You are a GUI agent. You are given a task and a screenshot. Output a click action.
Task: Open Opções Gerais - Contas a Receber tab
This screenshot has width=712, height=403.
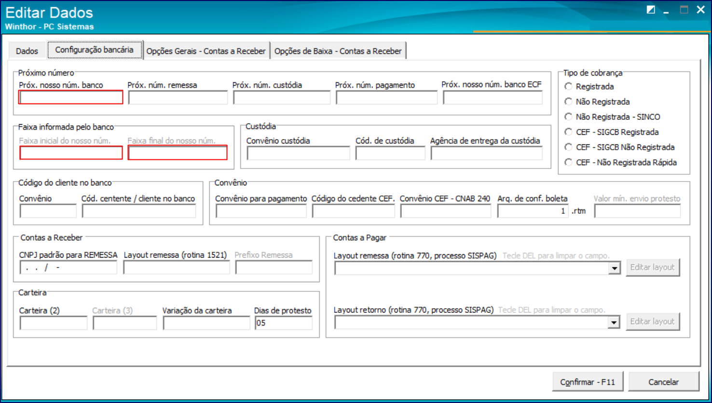pos(206,51)
